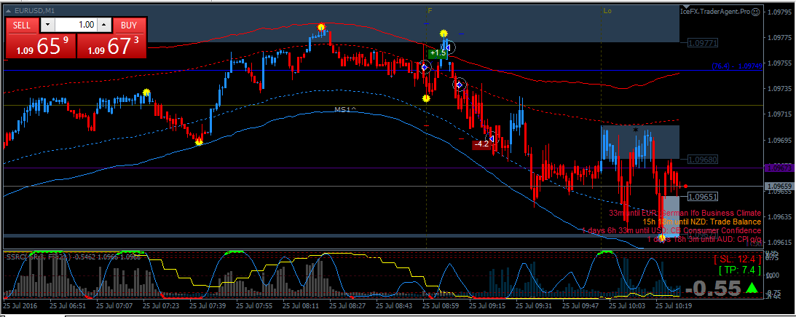Click the purple 1.09673 price tag
This screenshot has height=317, width=796.
pyautogui.click(x=779, y=168)
